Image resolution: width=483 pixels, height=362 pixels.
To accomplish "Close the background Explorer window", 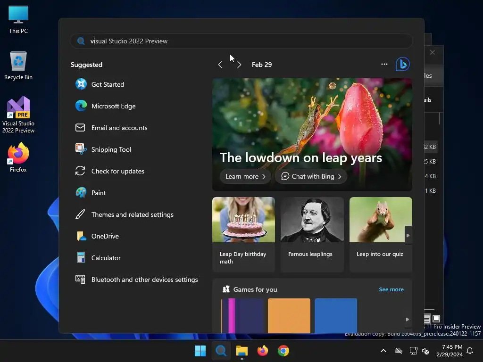I will point(433,52).
